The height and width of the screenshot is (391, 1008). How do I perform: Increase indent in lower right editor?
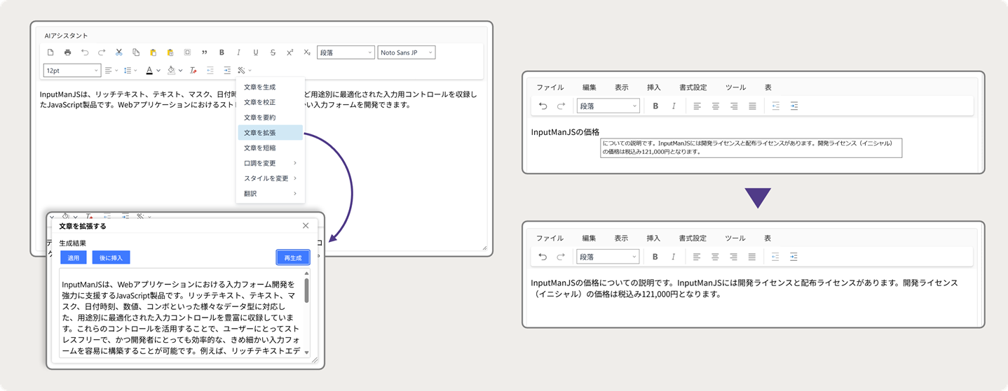coord(794,257)
